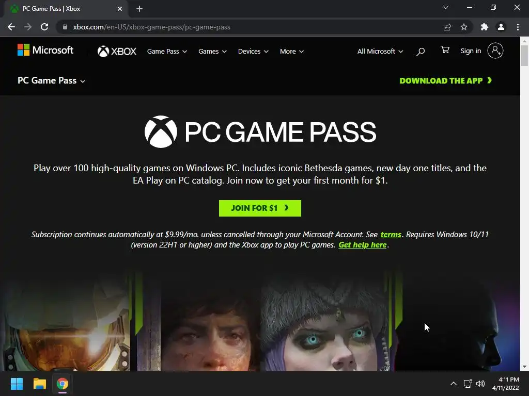Bookmark this page with the star icon

[464, 27]
